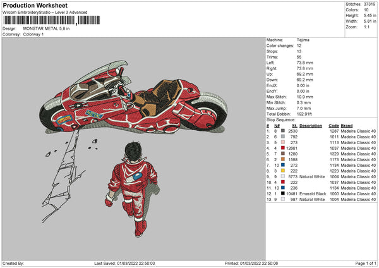Viewport: 379px width, 268px height.
Task: Click the 'Created By:' footer label
Action: tap(13, 264)
